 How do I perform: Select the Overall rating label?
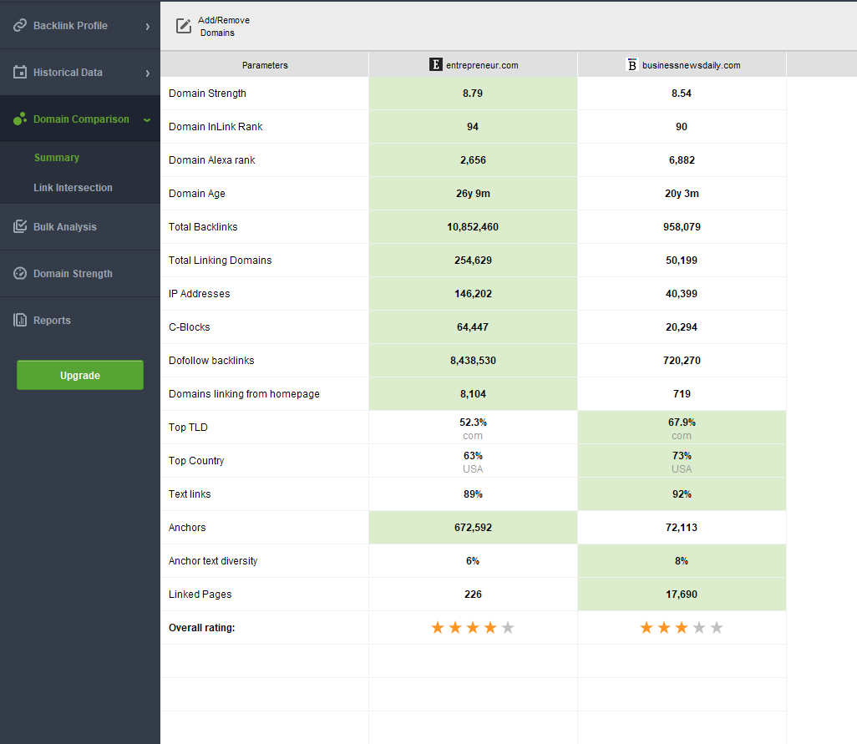click(x=201, y=627)
